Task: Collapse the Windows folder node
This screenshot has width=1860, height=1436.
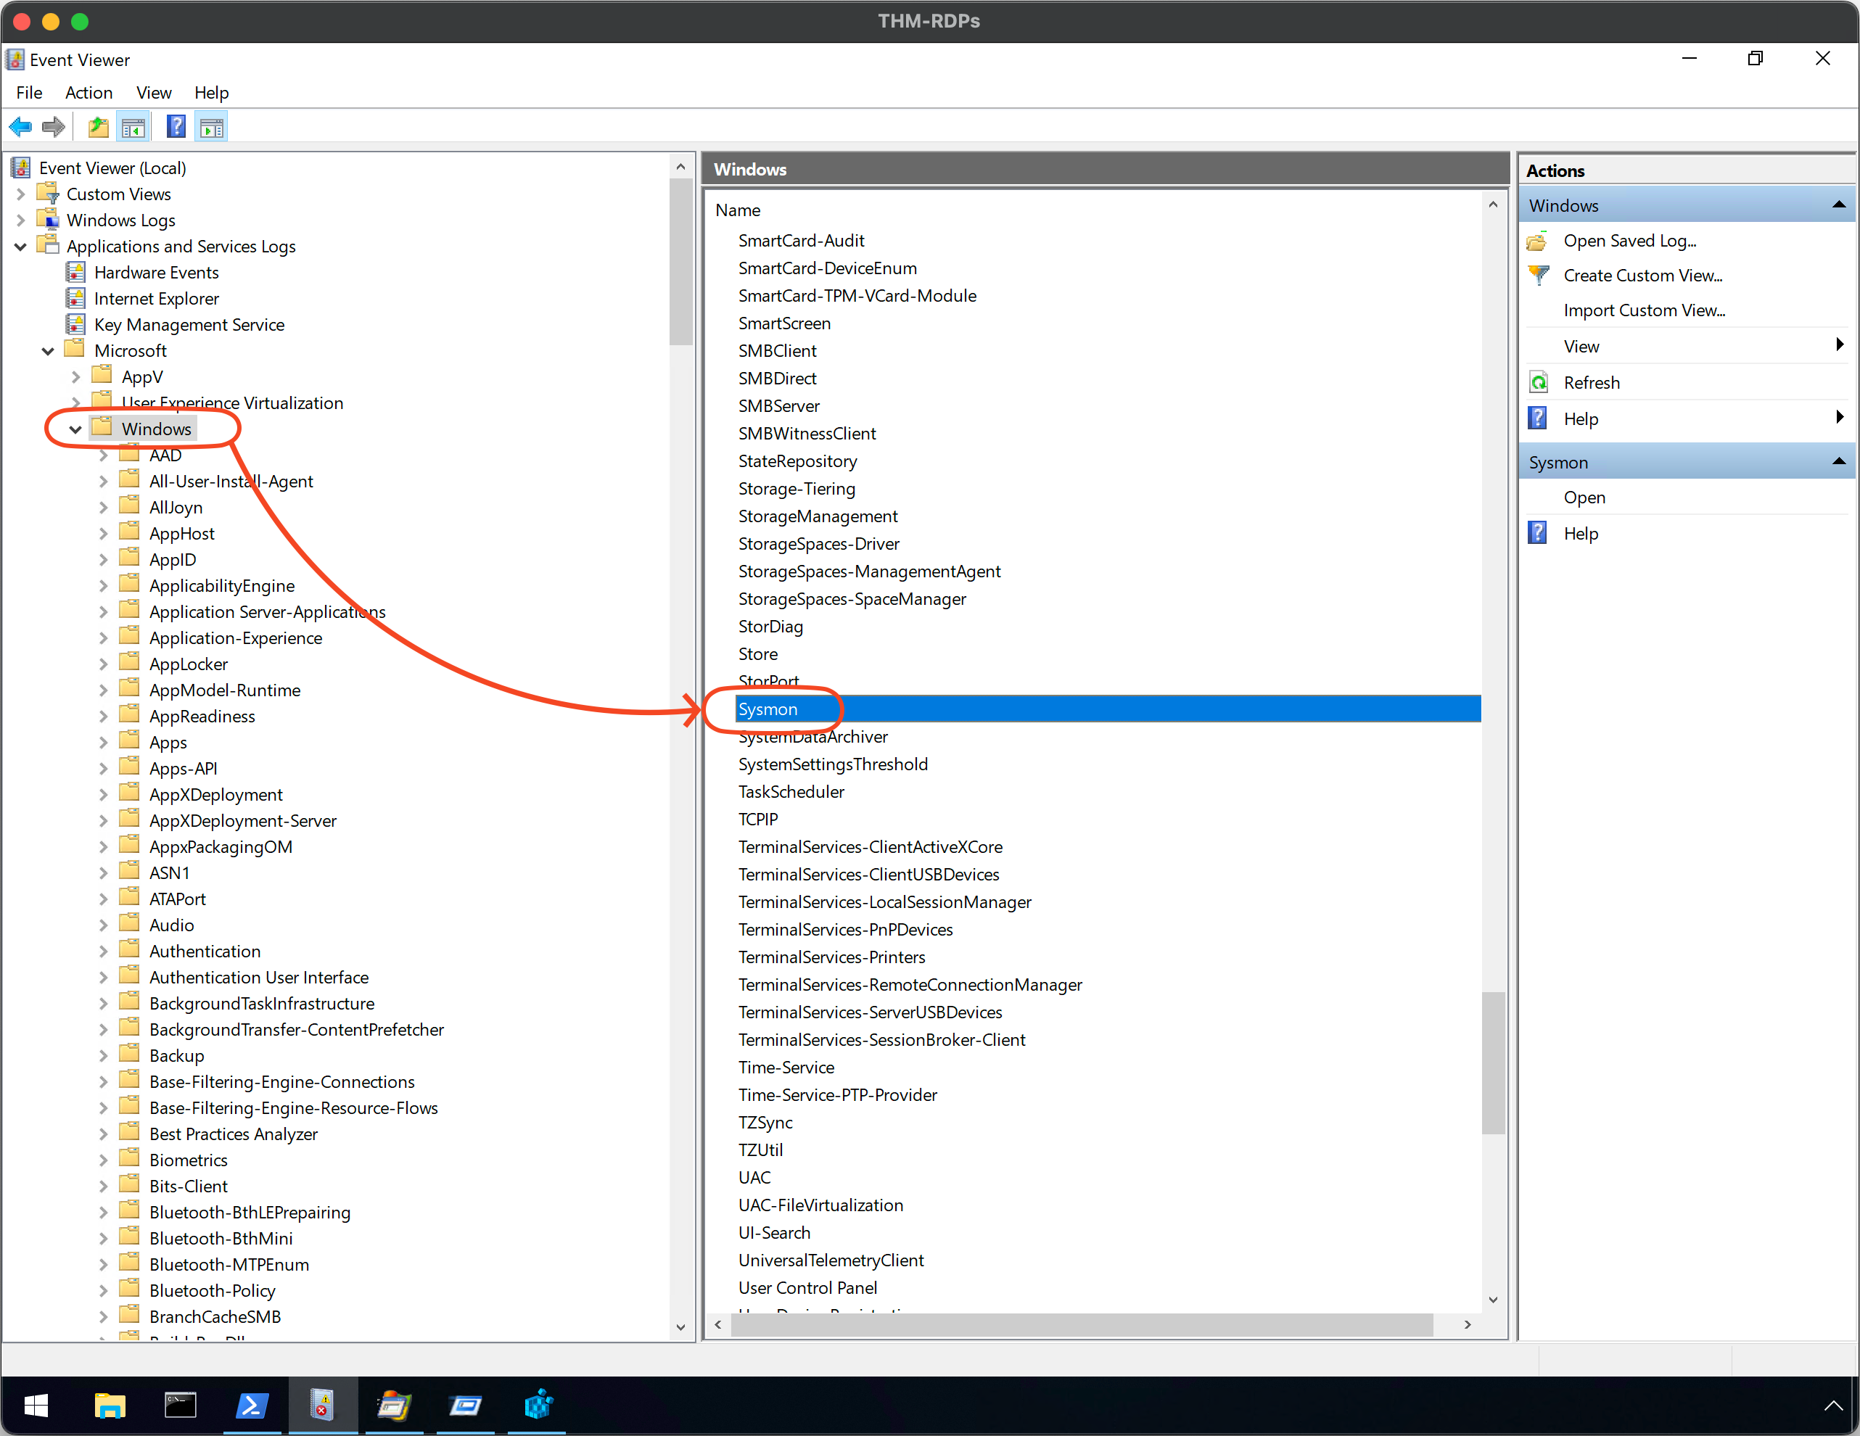Action: point(75,430)
